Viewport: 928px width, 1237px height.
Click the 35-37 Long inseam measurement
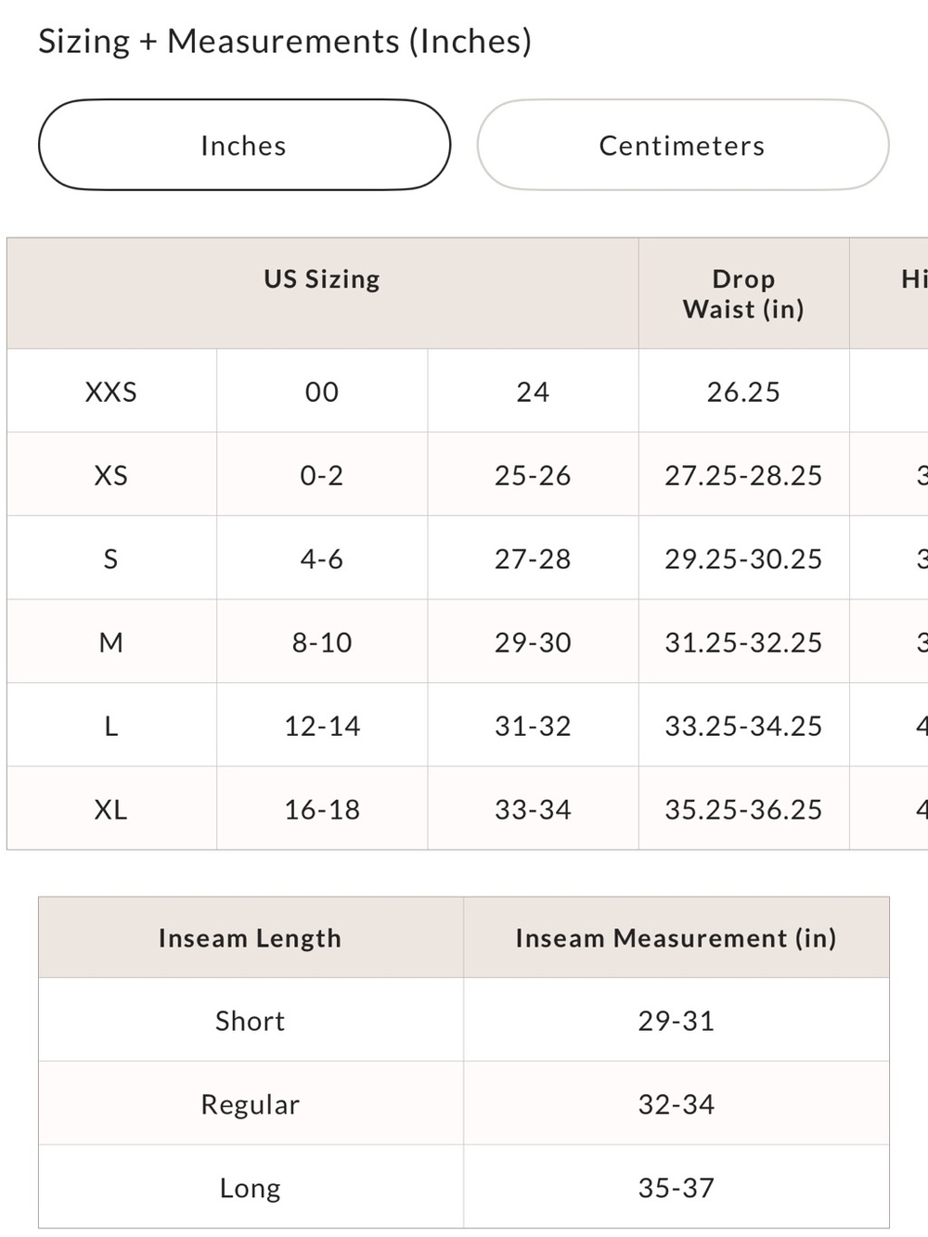click(677, 1188)
